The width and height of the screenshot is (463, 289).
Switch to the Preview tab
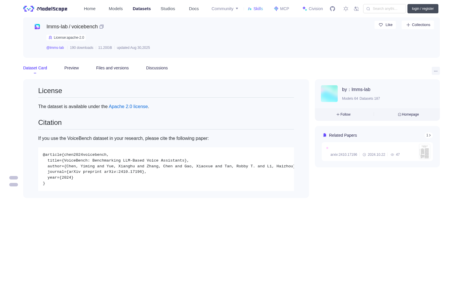(71, 68)
